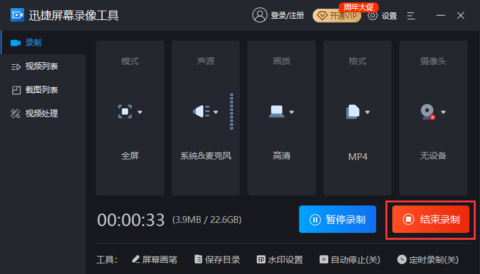Expand the output format dropdown arrow
This screenshot has height=274, width=480.
click(x=367, y=113)
